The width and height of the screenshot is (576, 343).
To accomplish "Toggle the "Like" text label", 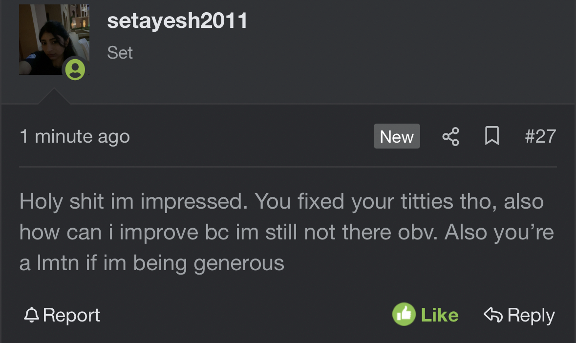I will 439,315.
